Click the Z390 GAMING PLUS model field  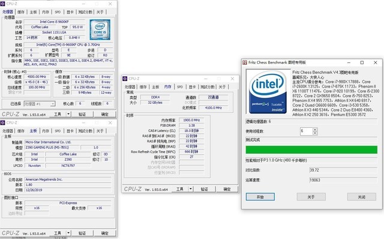52,147
